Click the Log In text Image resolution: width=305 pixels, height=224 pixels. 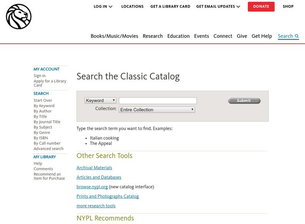[x=100, y=6]
